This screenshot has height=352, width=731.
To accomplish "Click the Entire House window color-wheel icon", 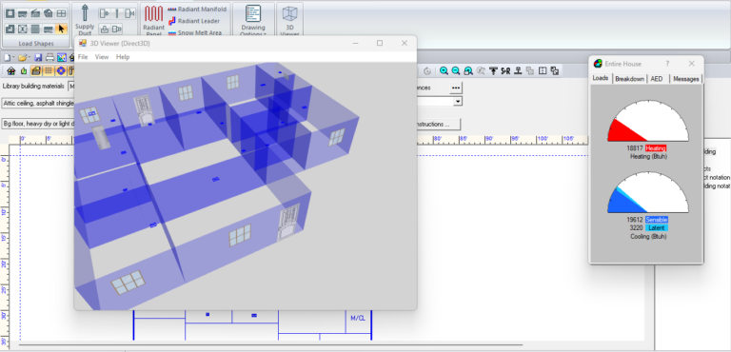I will [x=598, y=64].
